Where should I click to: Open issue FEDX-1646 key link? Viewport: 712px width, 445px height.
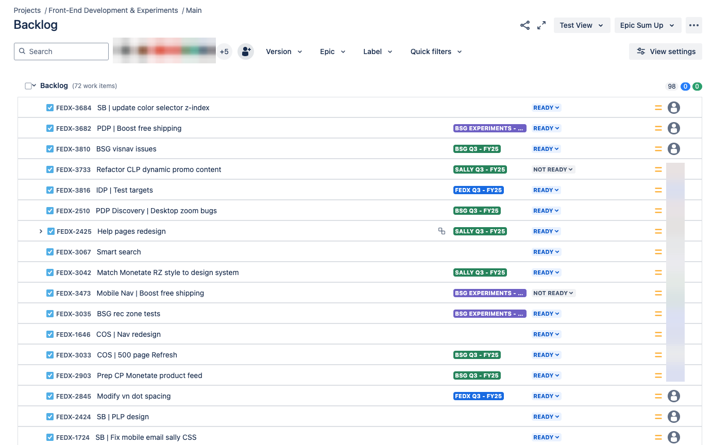click(x=73, y=334)
